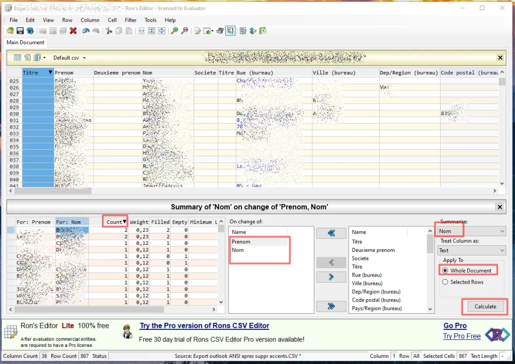The width and height of the screenshot is (515, 364).
Task: Click the summary table horizontal scrollbar thumb
Action: point(89,309)
